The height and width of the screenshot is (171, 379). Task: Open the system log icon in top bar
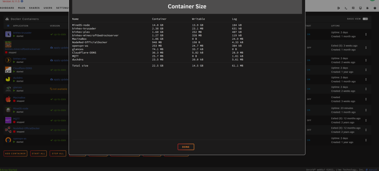[368, 8]
